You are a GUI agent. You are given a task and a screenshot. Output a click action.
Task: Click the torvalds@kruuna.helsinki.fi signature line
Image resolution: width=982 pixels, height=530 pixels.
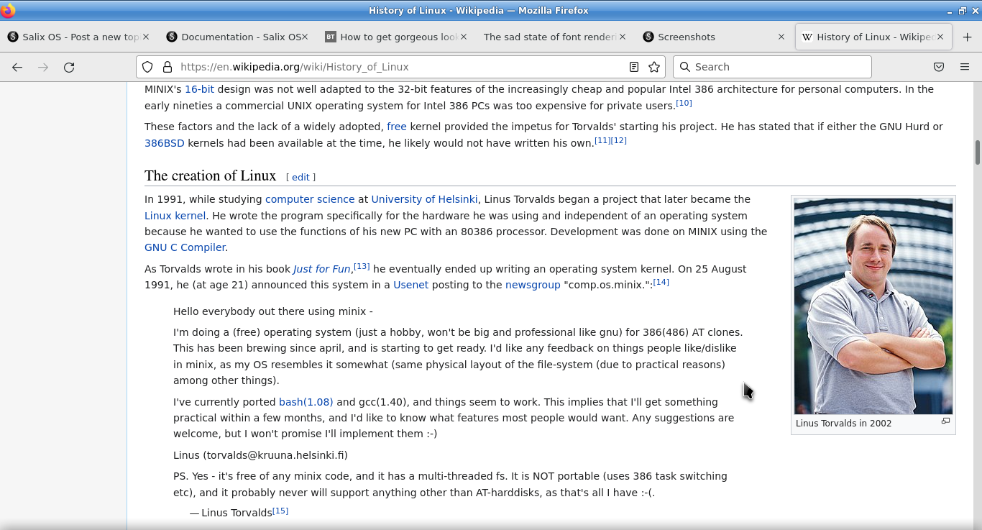pyautogui.click(x=260, y=455)
